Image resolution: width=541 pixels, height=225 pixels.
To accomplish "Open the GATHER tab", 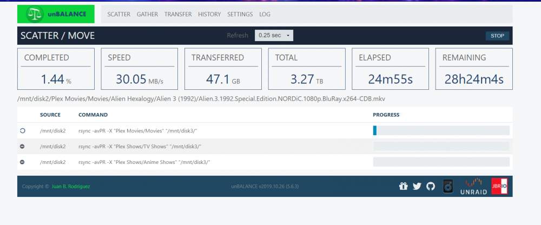I will tap(147, 14).
